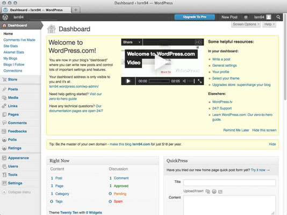Click the Posts pushpin icon
The image size is (287, 215).
[4, 89]
